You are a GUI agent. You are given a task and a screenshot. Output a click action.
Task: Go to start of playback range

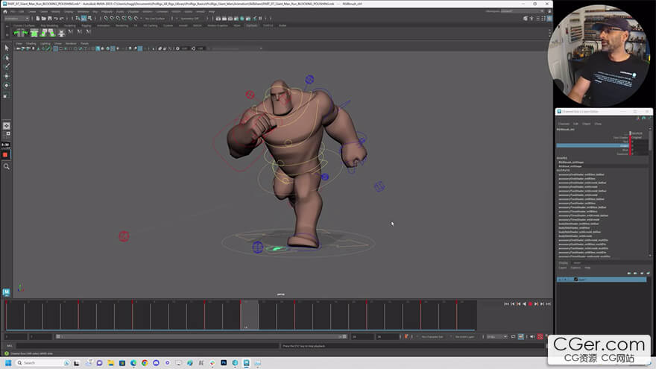(506, 303)
